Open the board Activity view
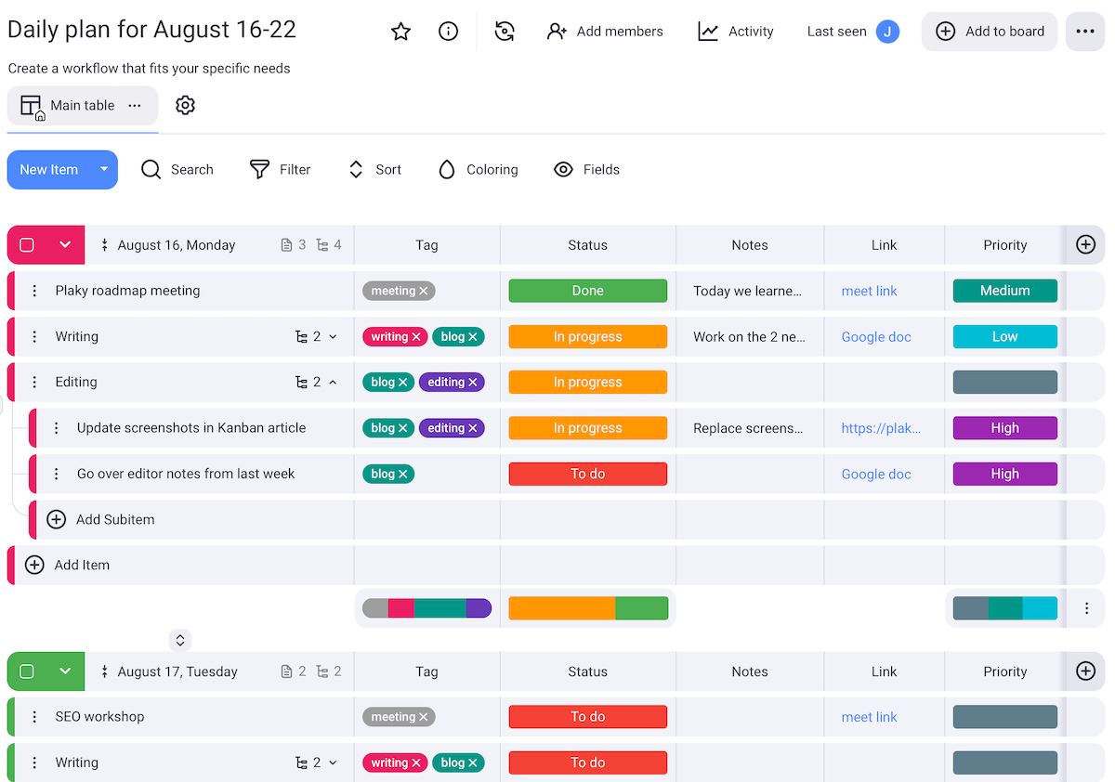1115x782 pixels. [x=737, y=31]
